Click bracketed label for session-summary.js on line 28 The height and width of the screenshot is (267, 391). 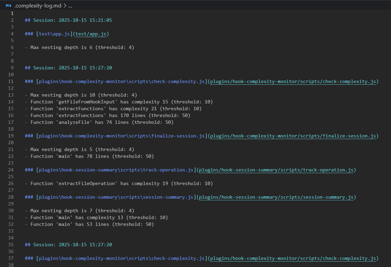pos(116,197)
